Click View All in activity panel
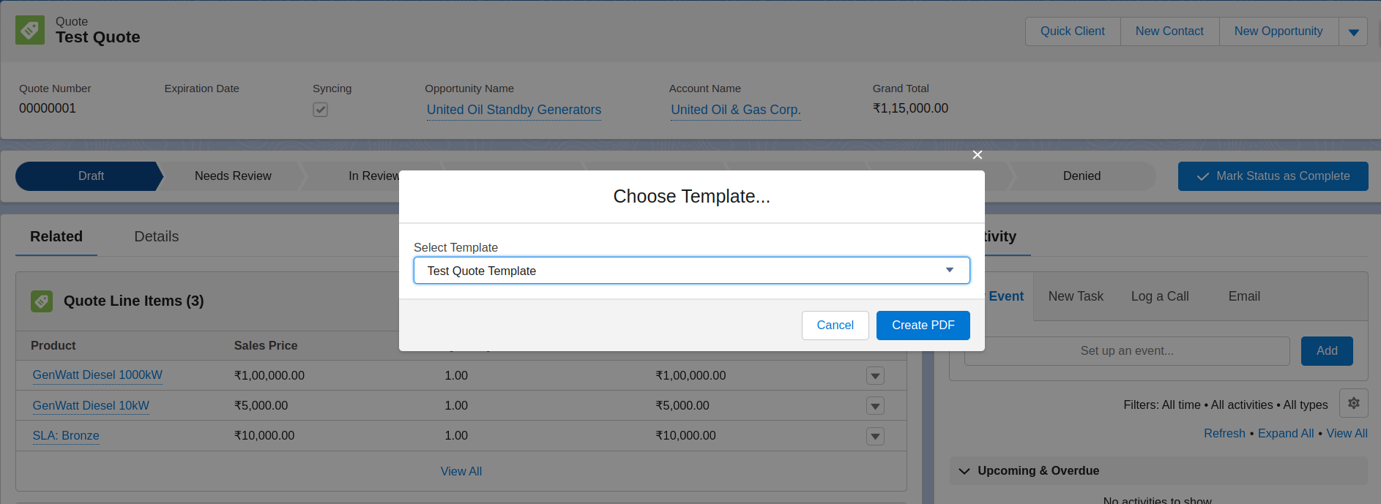Viewport: 1381px width, 504px height. click(x=1347, y=434)
